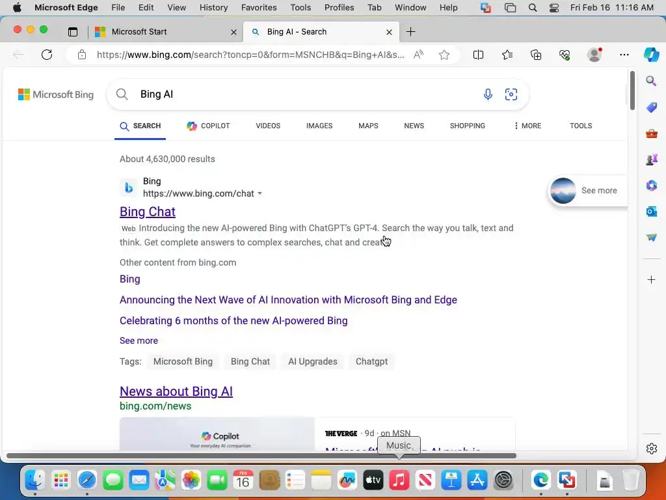
Task: Add a sidebar app with plus icon
Action: [651, 280]
